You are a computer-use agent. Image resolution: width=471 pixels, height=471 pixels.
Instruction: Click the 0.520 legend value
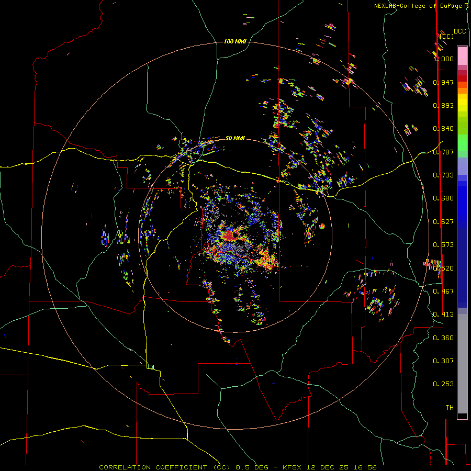tap(443, 268)
